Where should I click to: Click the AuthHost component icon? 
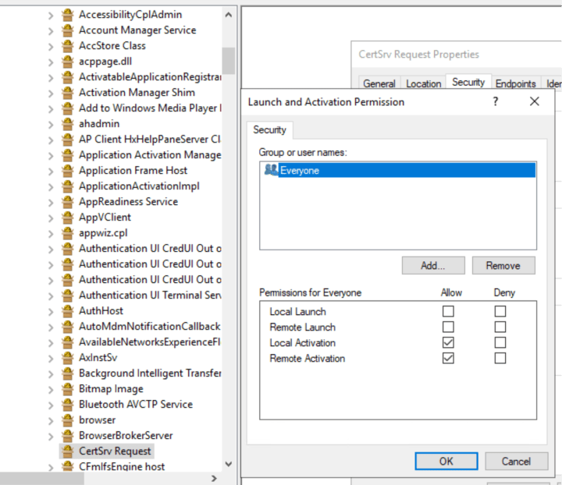67,310
